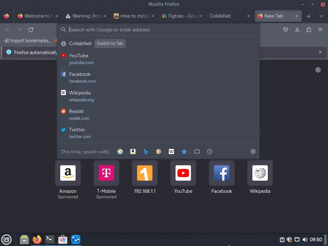Open Terminal from the taskbar
The height and width of the screenshot is (246, 328).
[x=50, y=239]
